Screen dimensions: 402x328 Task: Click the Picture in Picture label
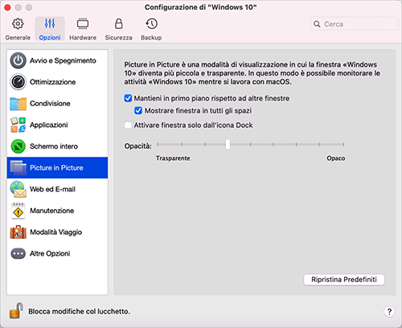coord(56,168)
